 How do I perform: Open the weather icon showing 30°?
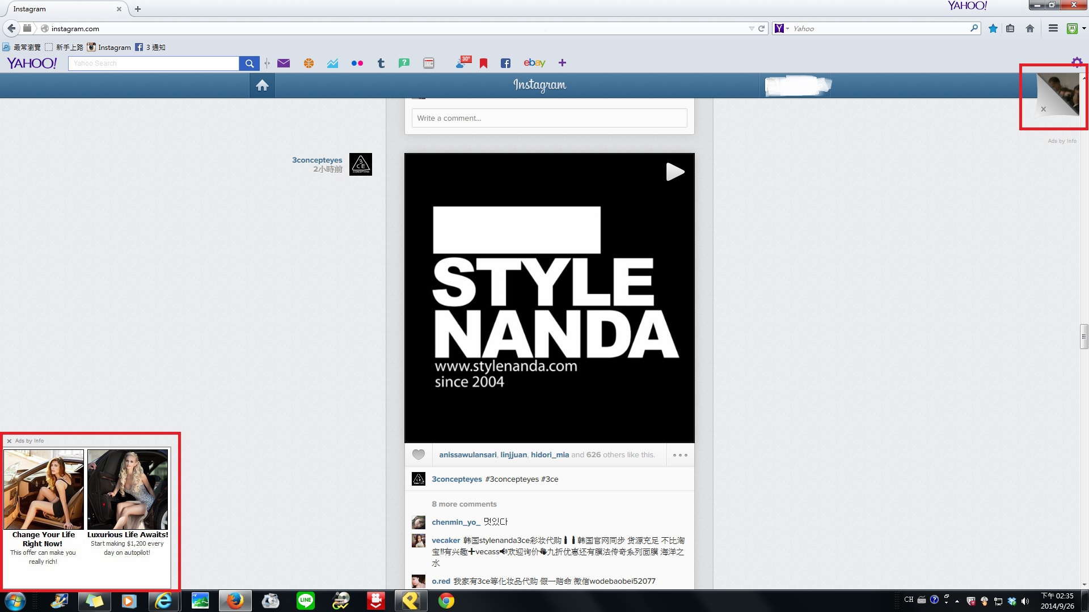(463, 62)
